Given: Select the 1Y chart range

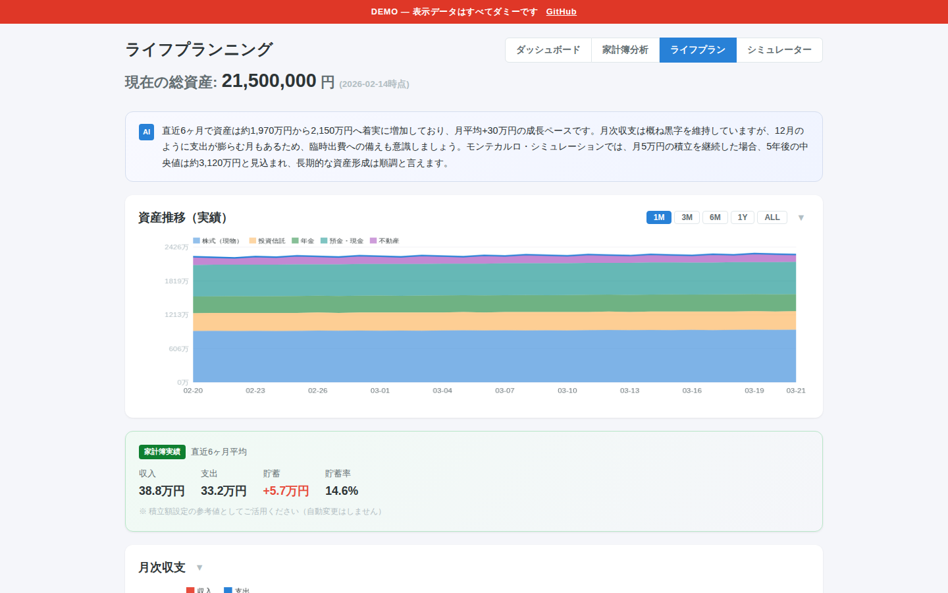Looking at the screenshot, I should click(x=743, y=217).
